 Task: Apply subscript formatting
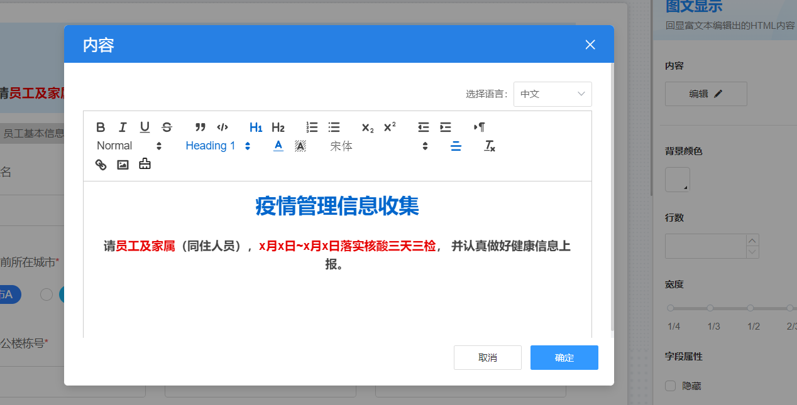point(368,127)
